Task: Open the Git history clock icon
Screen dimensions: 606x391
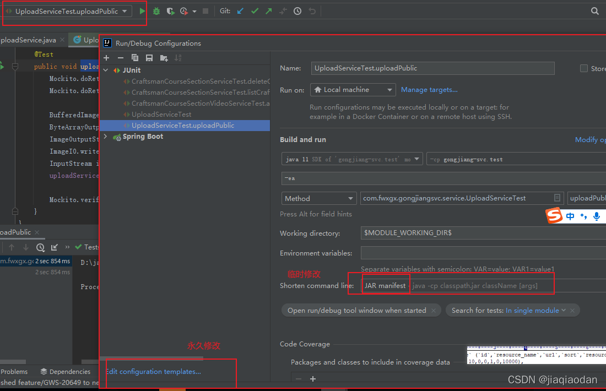Action: click(x=297, y=10)
